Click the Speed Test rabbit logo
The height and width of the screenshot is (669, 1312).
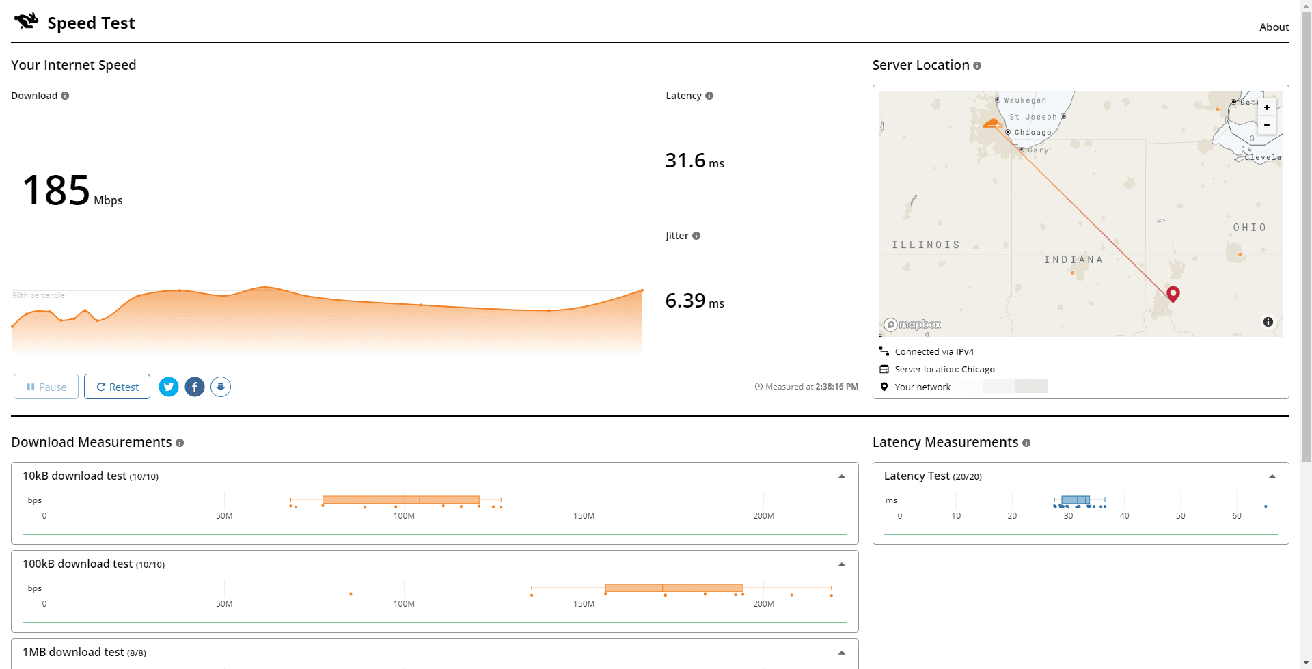coord(25,20)
